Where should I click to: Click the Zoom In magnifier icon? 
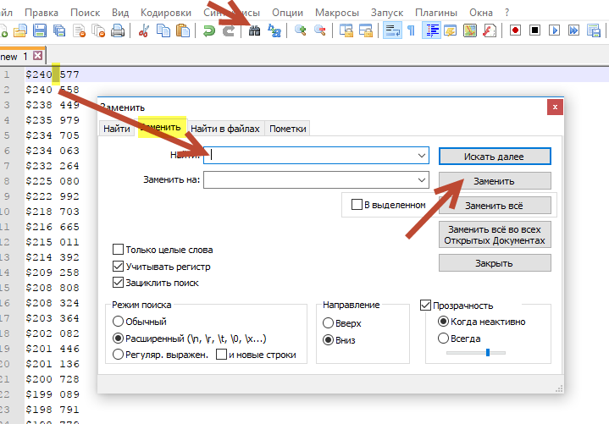coord(301,30)
